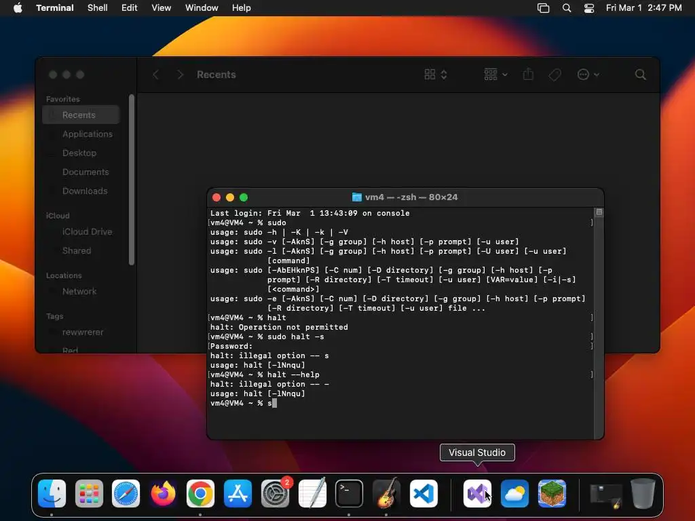Go forward in the Finder window
The image size is (695, 521).
click(x=180, y=75)
